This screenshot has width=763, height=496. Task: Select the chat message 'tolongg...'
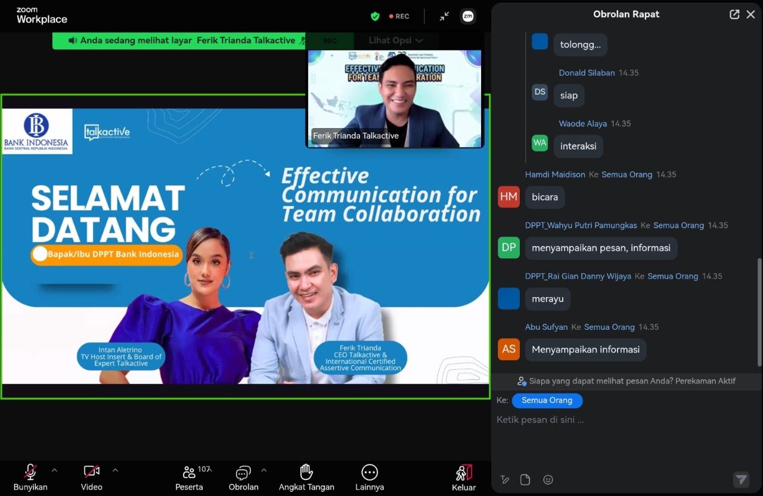tap(580, 45)
